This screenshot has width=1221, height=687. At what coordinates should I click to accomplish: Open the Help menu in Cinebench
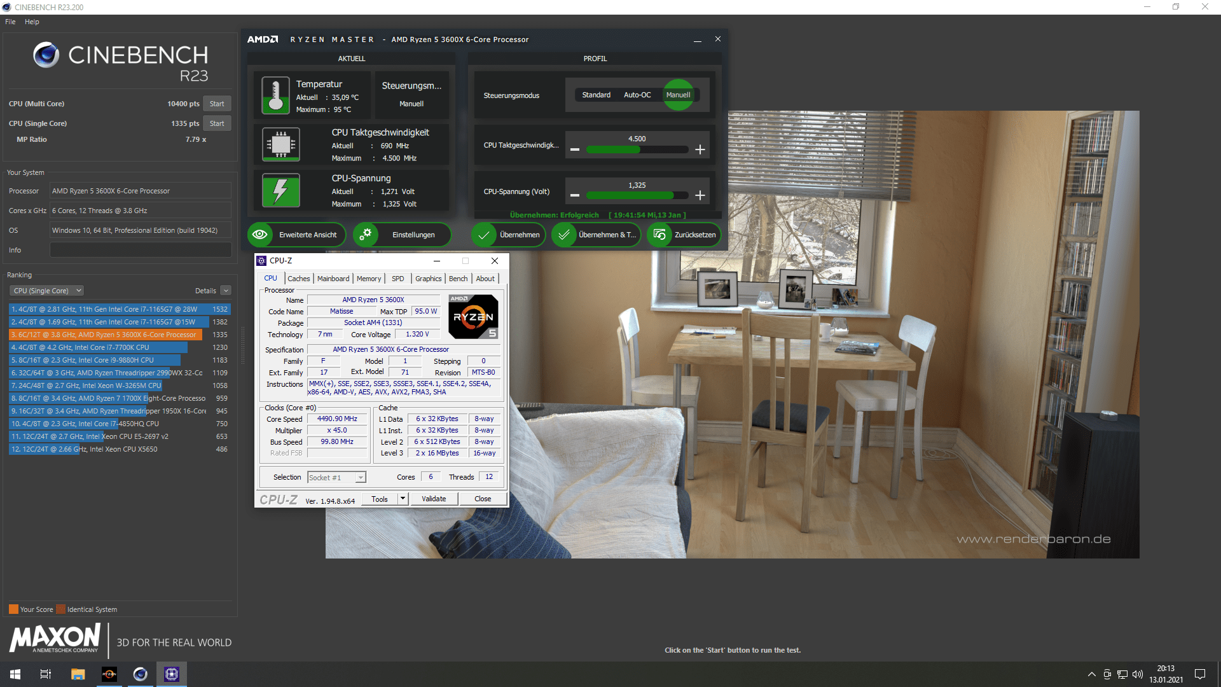click(32, 22)
